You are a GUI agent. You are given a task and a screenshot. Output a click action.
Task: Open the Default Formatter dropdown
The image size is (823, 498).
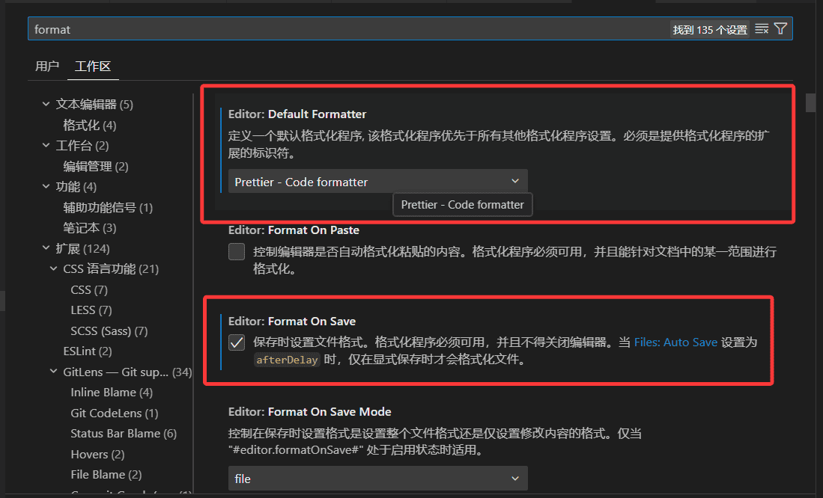click(x=377, y=181)
